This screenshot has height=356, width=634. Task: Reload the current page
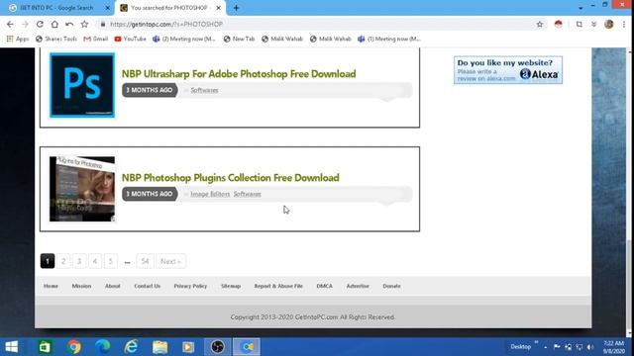point(40,24)
